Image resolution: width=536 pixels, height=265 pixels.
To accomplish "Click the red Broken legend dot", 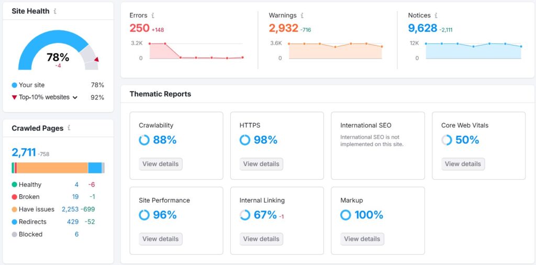I will click(14, 197).
